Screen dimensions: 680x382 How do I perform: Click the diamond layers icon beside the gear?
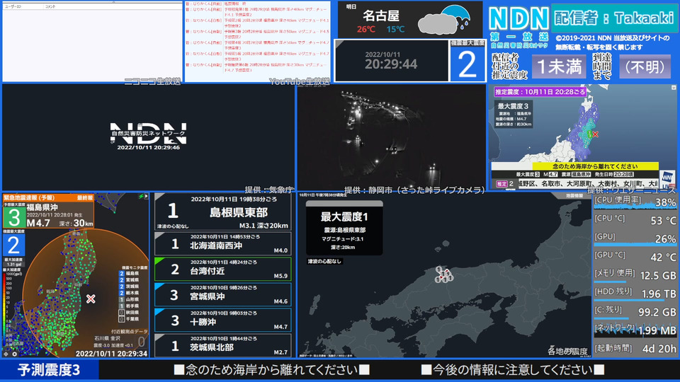tap(6, 354)
